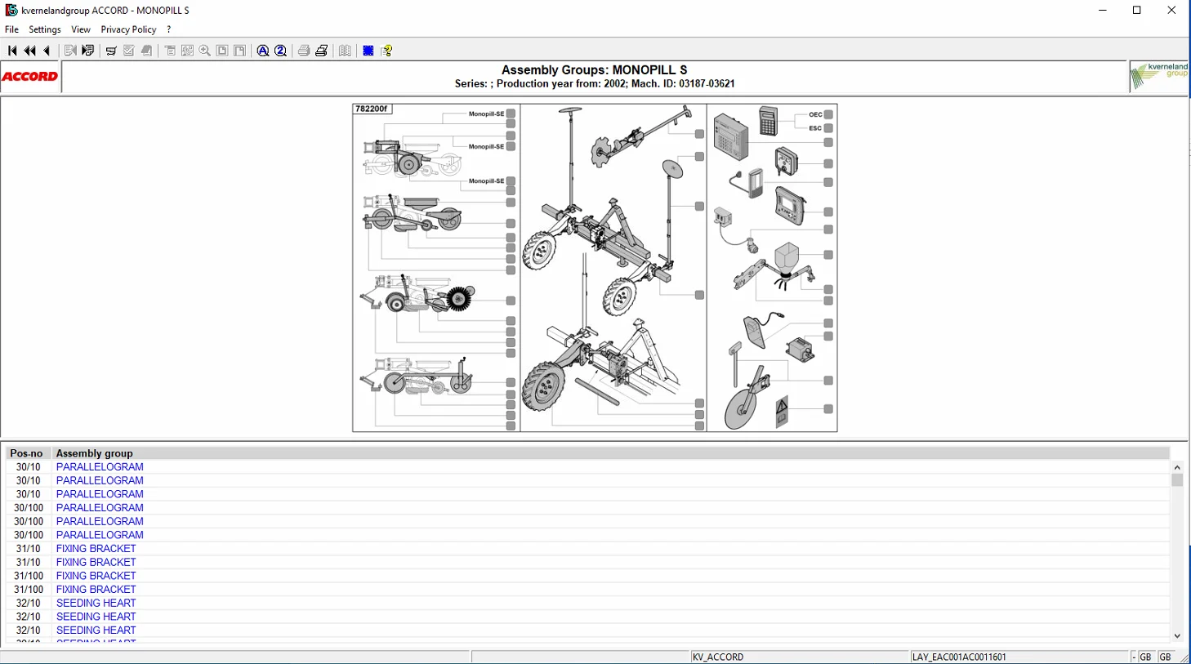Click the page-with-left-arrow navigation icon
The image size is (1191, 664).
click(x=70, y=51)
